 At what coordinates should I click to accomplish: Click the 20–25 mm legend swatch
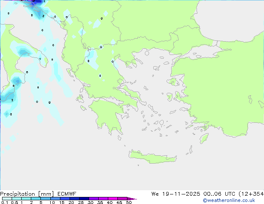point(75,199)
